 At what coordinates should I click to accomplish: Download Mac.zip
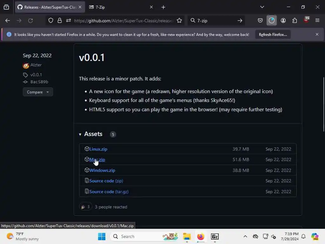click(97, 159)
